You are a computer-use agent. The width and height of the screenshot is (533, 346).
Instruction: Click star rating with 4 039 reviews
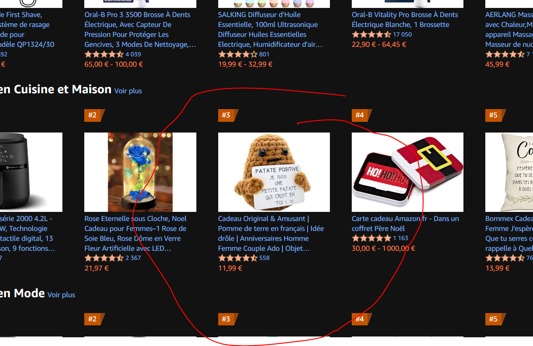click(x=104, y=54)
